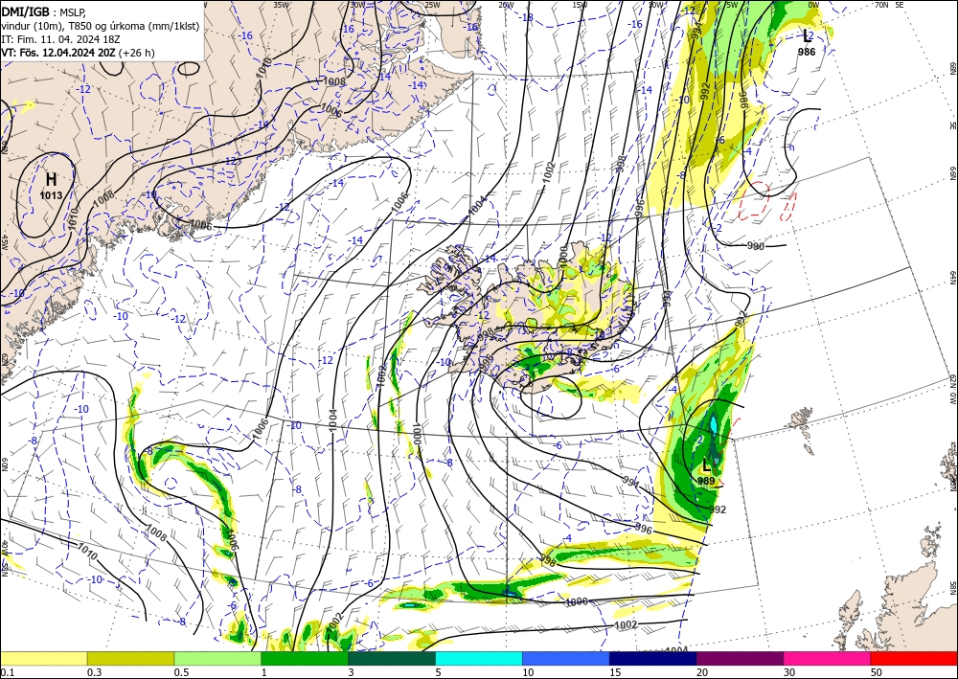Click the olive 0.3–0.5 legend swatch
Viewport: 958px width, 679px height.
pos(130,658)
